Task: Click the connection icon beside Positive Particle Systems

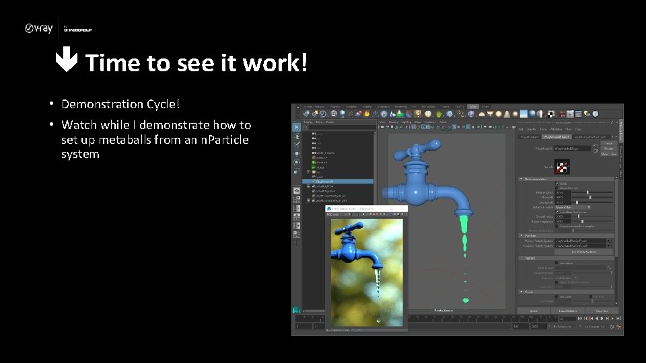Action: tap(609, 241)
